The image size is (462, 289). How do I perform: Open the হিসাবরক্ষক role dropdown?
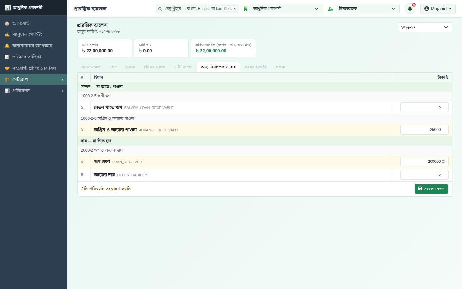368,9
